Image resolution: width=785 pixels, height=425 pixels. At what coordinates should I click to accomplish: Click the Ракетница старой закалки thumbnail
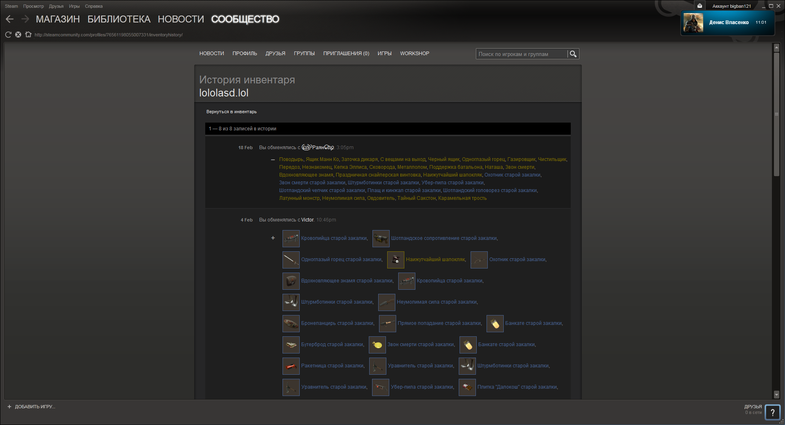pyautogui.click(x=291, y=366)
